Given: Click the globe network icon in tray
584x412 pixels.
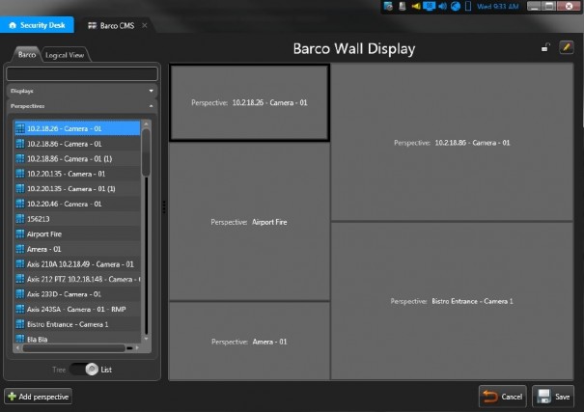Looking at the screenshot, I should click(x=455, y=7).
